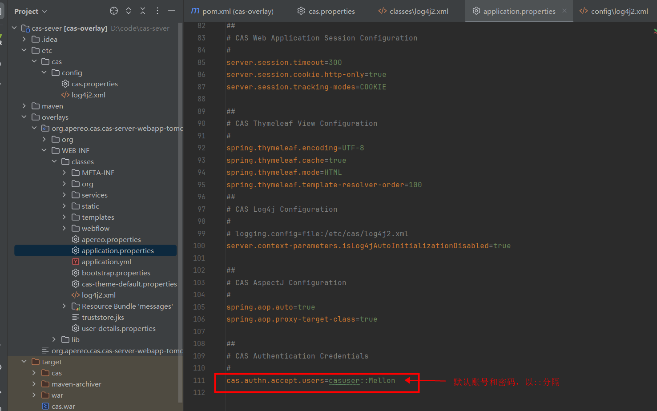Click the Expand Selected arrows icon
Image resolution: width=657 pixels, height=411 pixels.
(129, 11)
